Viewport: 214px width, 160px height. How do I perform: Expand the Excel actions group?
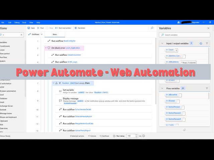click(2, 95)
